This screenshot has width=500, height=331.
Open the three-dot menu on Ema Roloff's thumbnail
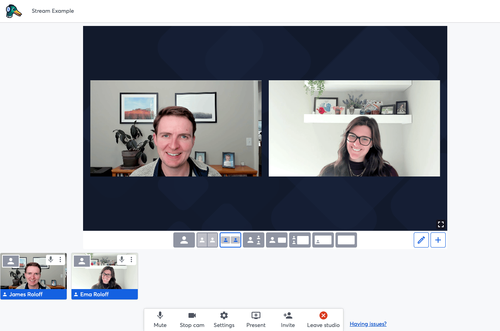click(131, 260)
